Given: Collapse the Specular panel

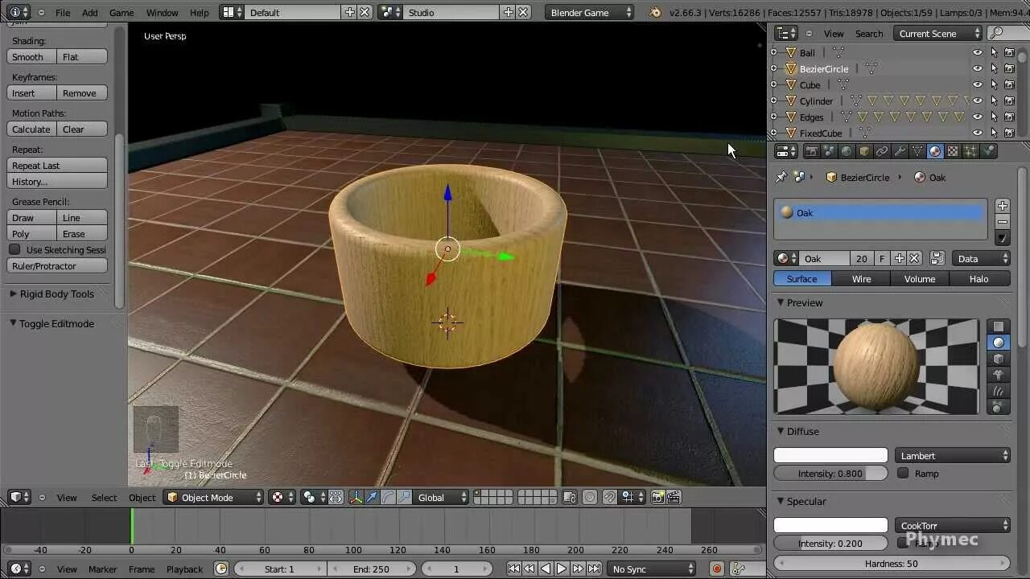Looking at the screenshot, I should (780, 501).
